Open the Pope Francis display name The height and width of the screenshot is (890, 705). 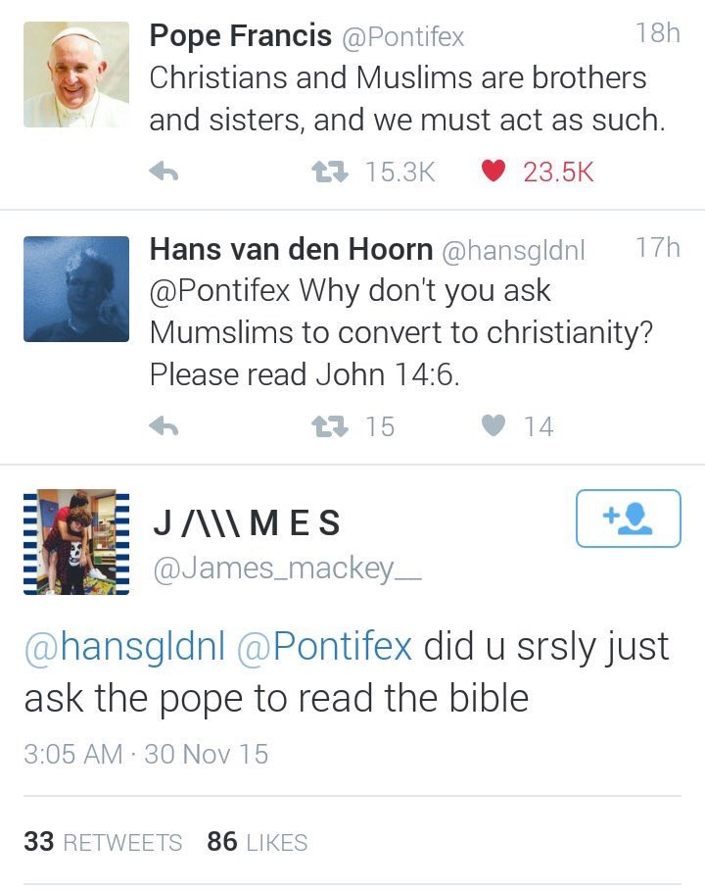[x=240, y=37]
